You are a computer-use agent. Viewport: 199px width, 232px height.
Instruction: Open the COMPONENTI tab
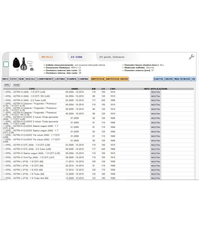[45, 79]
